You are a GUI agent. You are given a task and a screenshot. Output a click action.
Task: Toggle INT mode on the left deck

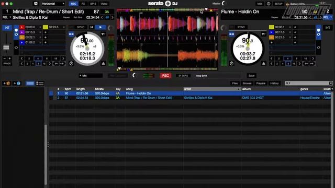click(x=7, y=28)
